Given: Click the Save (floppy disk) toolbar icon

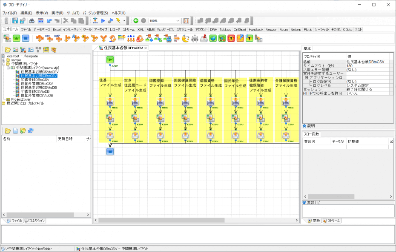Looking at the screenshot, I should (x=15, y=21).
